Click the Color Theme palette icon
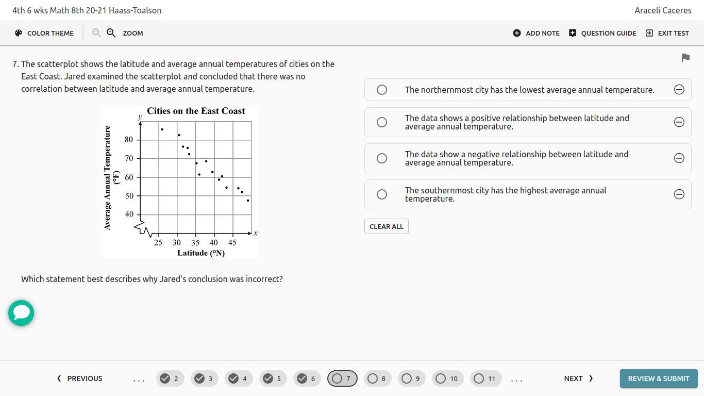 coord(19,33)
